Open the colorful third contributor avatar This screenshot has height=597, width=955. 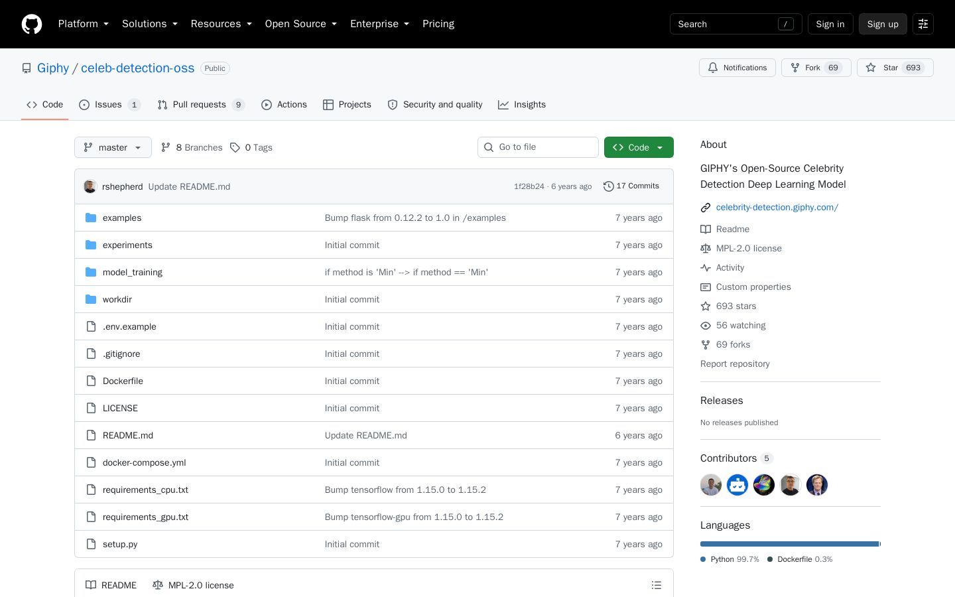click(x=764, y=485)
